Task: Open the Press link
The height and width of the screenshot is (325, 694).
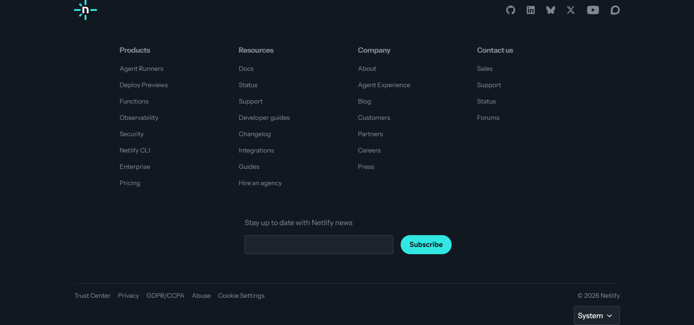Action: pyautogui.click(x=366, y=167)
